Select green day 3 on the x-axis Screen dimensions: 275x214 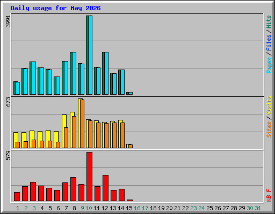click(x=34, y=208)
